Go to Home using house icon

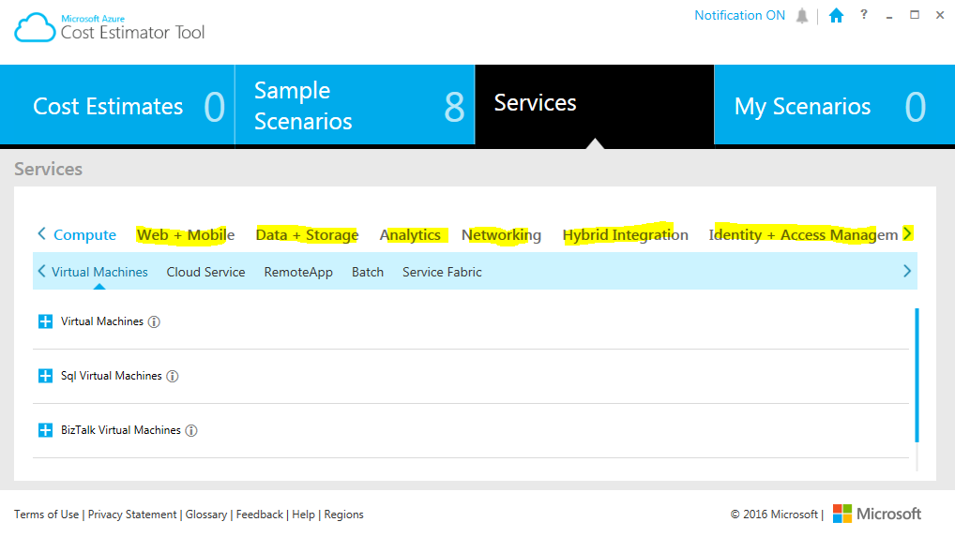pyautogui.click(x=836, y=15)
